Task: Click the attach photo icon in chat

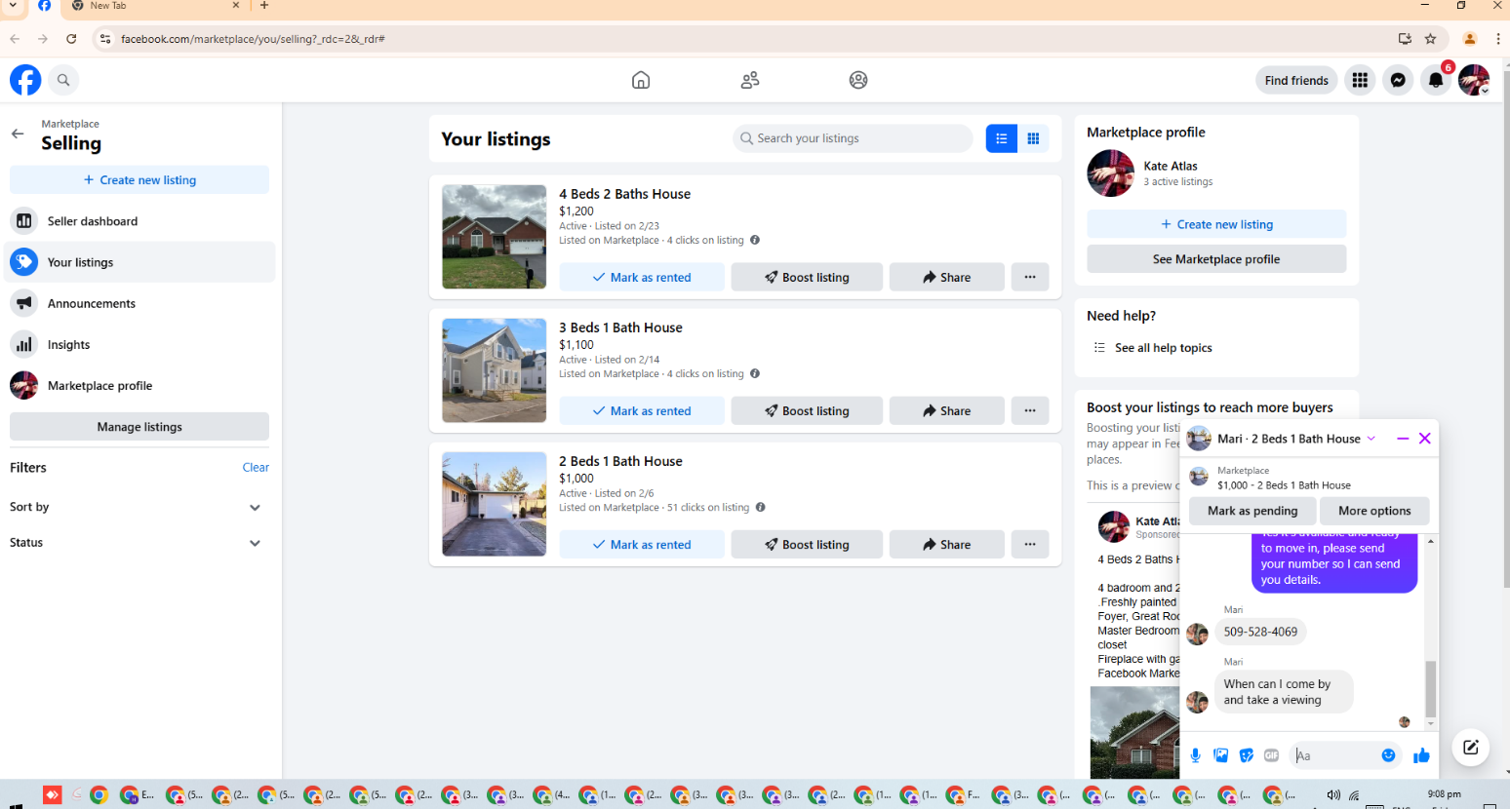Action: [1221, 755]
